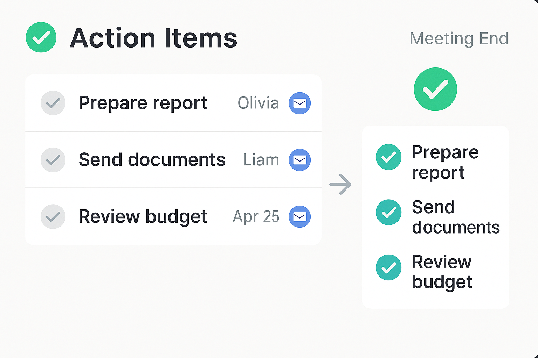This screenshot has width=538, height=358.
Task: Open the Meeting End label
Action: (459, 38)
